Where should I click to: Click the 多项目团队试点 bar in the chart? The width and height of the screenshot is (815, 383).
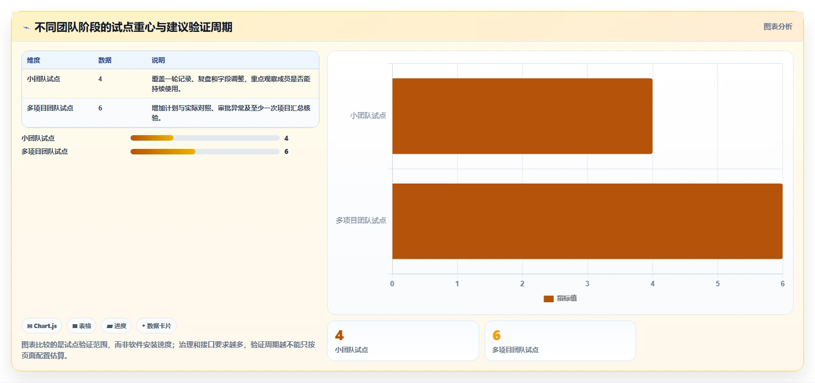(587, 221)
